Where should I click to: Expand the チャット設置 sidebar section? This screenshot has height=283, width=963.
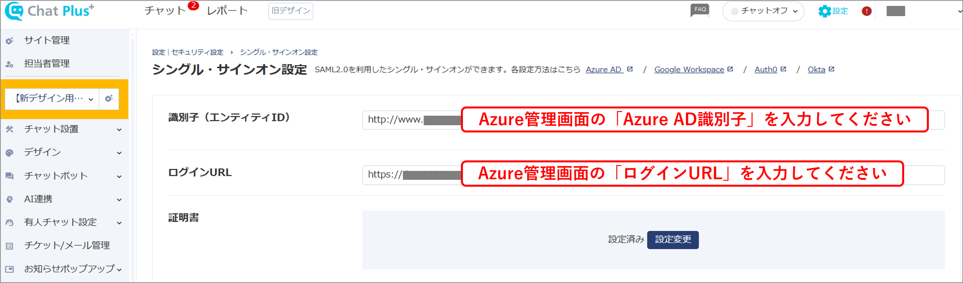pos(64,129)
